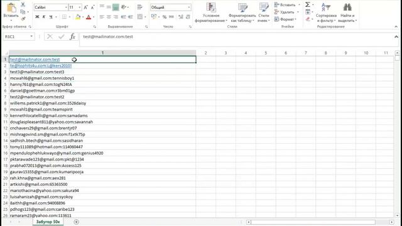Click the Fill down arrow icon
The image size is (402, 226).
(308, 12)
